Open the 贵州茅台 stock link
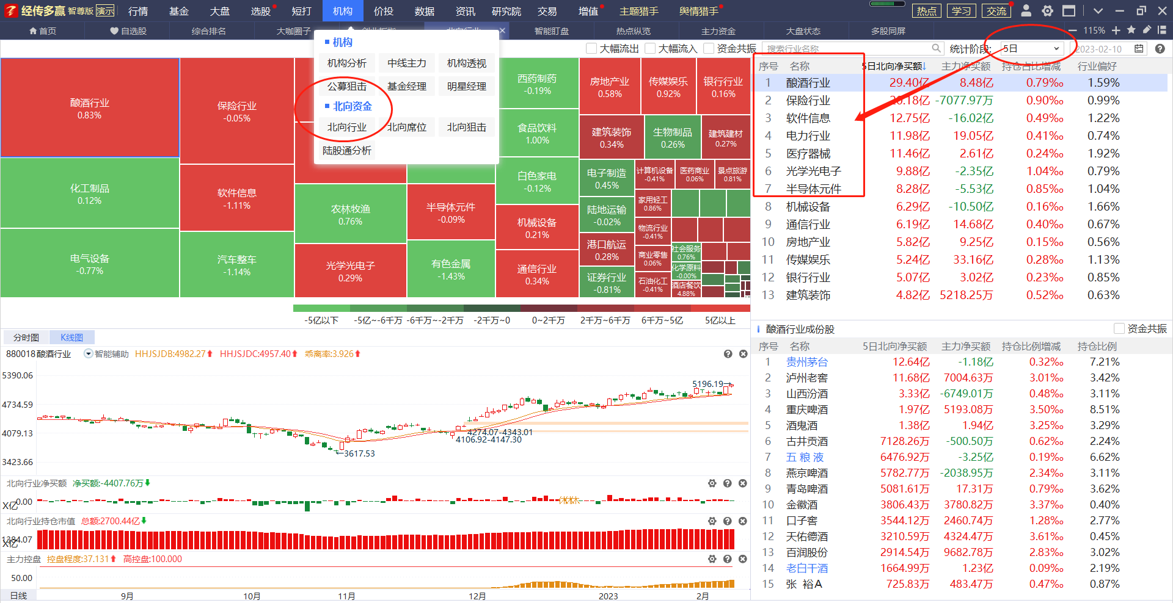This screenshot has height=603, width=1173. click(x=807, y=362)
